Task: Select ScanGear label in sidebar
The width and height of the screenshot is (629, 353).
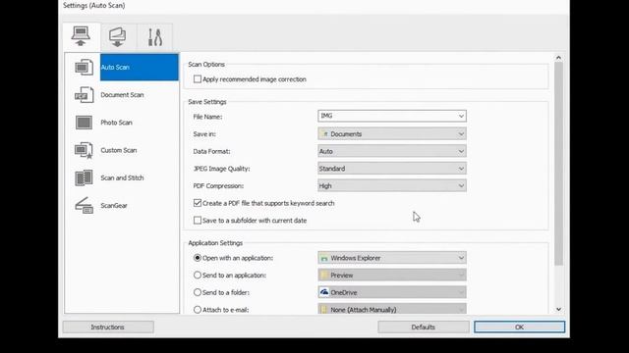Action: [x=114, y=205]
